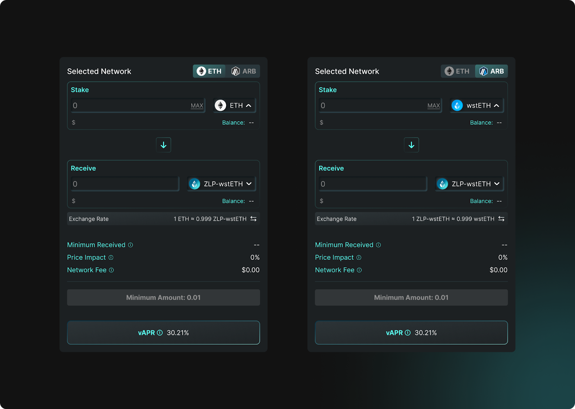Click MAX in right panel stake field
This screenshot has height=409, width=575.
[x=434, y=106]
